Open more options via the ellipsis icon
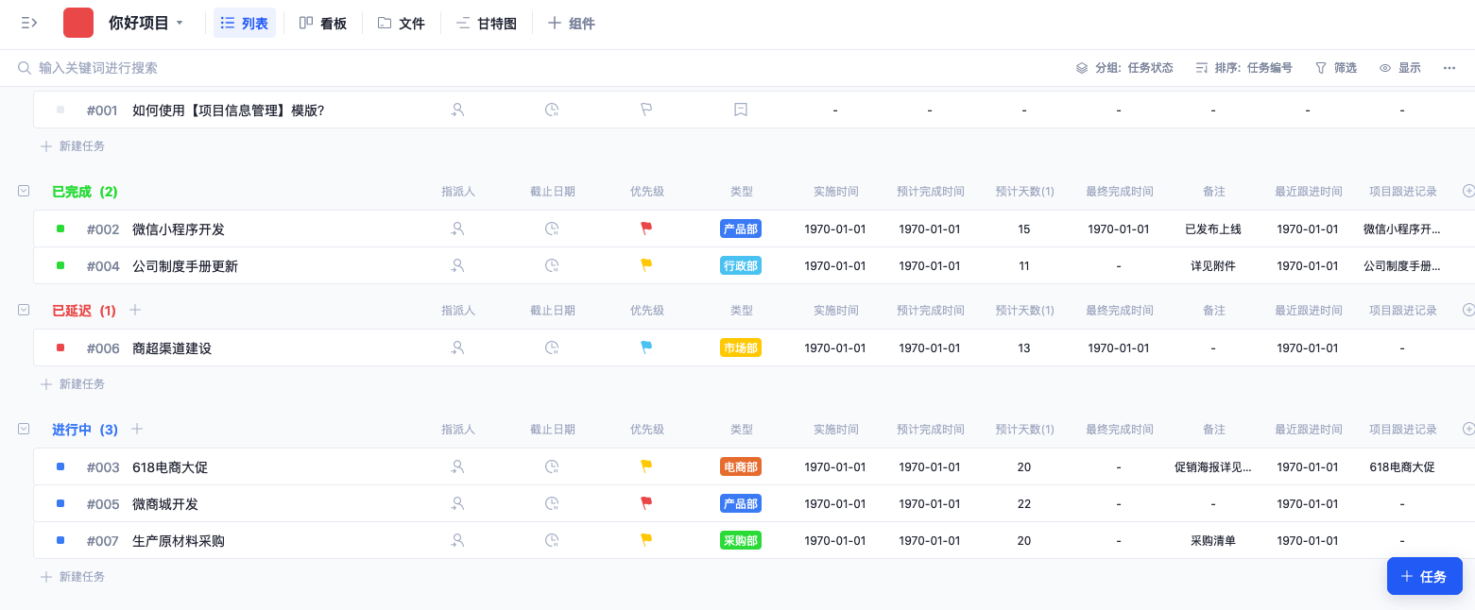The height and width of the screenshot is (610, 1475). [x=1449, y=67]
